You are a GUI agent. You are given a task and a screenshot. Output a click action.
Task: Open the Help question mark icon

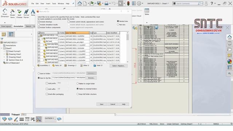point(212,3)
